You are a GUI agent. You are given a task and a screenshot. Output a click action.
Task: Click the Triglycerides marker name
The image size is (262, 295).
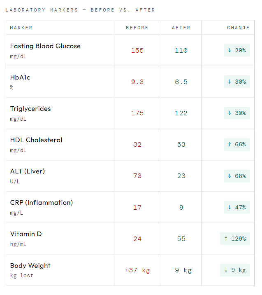pos(30,109)
